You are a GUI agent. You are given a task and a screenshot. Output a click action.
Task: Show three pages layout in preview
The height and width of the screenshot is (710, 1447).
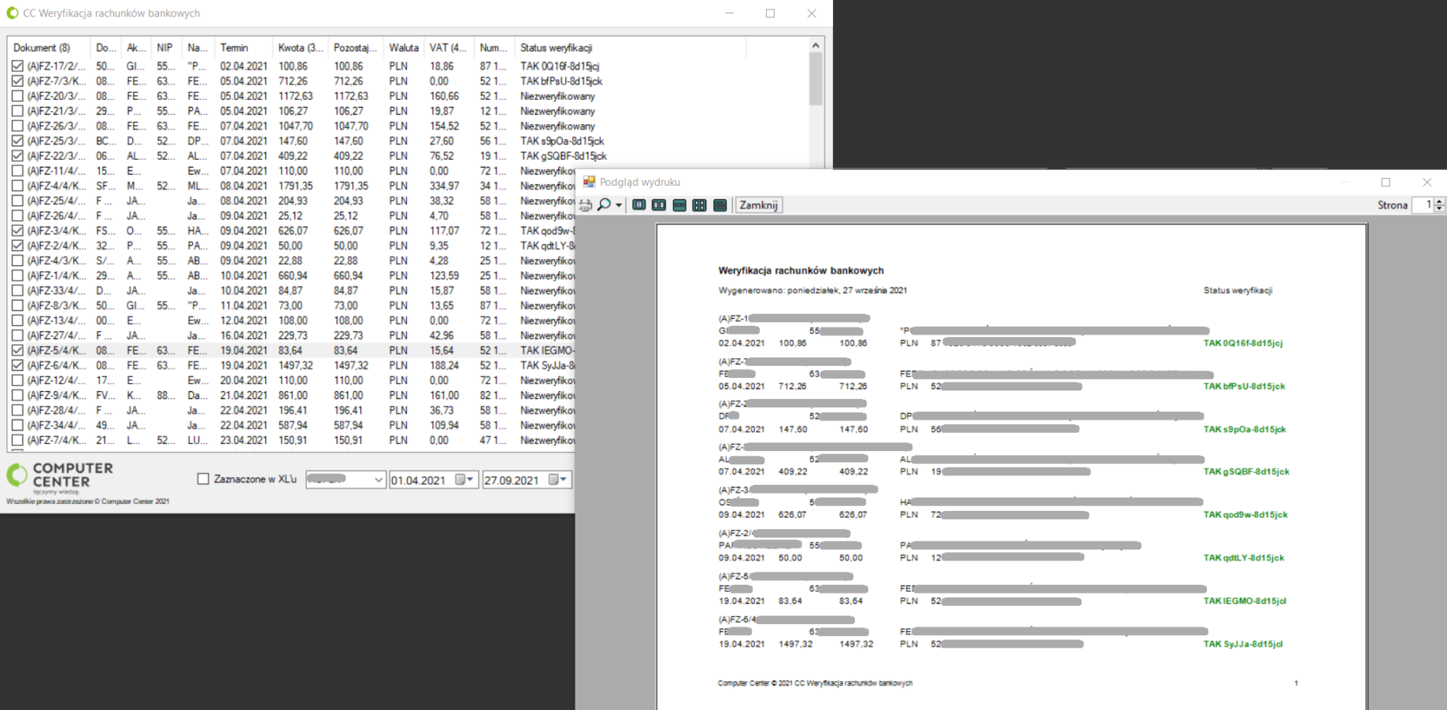point(679,205)
